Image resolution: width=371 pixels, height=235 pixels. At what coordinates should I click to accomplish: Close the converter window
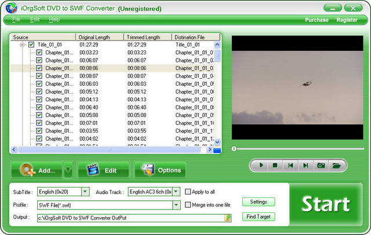tap(353, 8)
